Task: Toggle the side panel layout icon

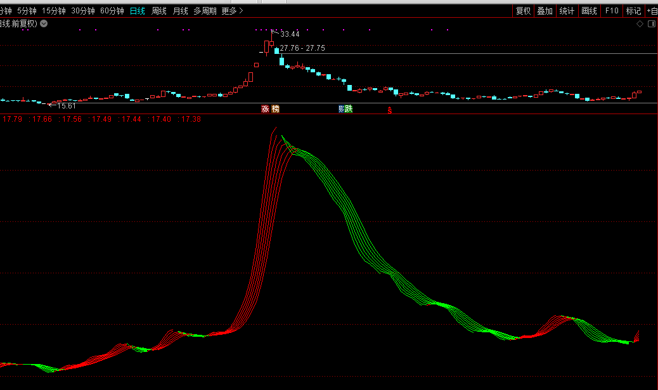Action: tap(650, 23)
